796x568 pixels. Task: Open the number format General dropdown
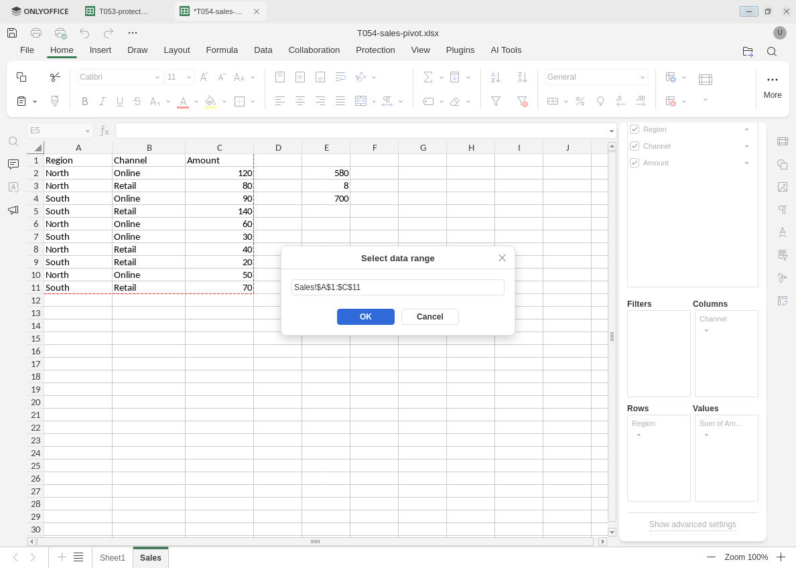pyautogui.click(x=642, y=77)
